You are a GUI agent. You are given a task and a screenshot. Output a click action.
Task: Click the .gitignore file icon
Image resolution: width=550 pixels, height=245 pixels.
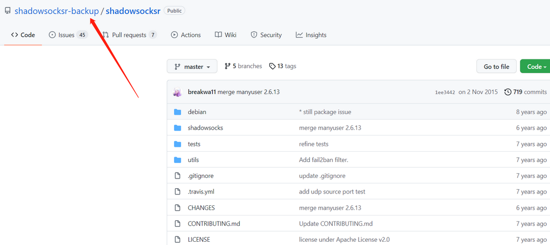[x=177, y=176]
